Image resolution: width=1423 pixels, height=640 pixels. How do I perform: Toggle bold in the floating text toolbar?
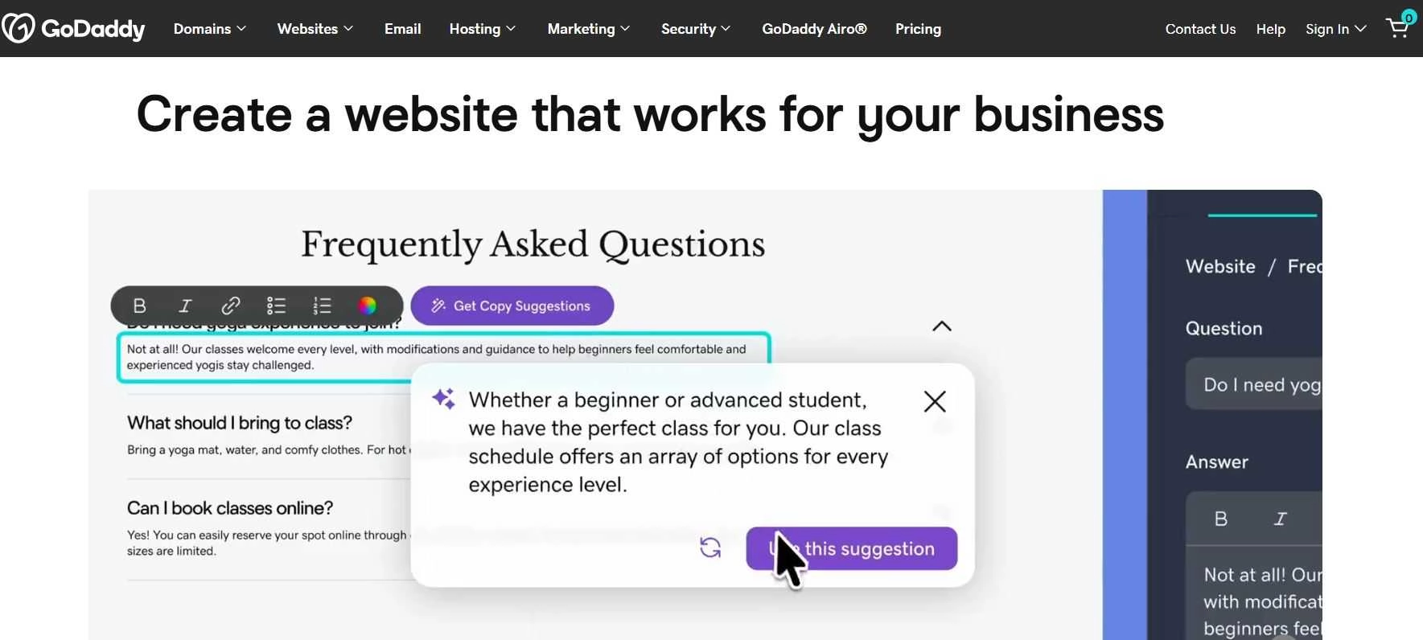(139, 306)
